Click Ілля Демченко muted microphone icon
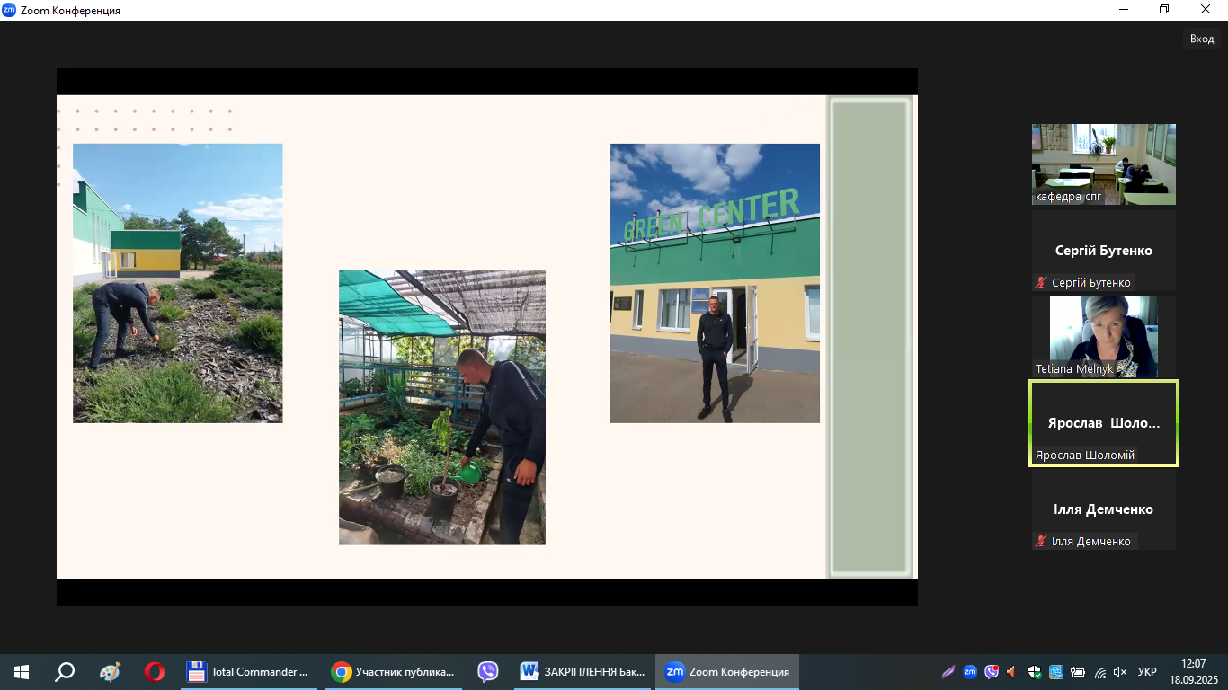 pos(1041,541)
